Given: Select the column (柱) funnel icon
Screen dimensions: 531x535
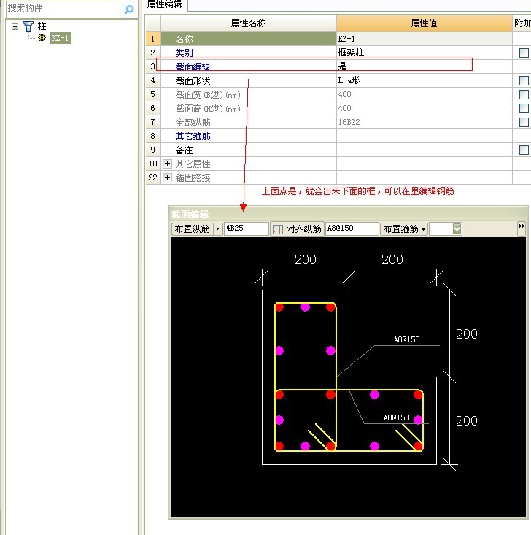Looking at the screenshot, I should point(28,26).
